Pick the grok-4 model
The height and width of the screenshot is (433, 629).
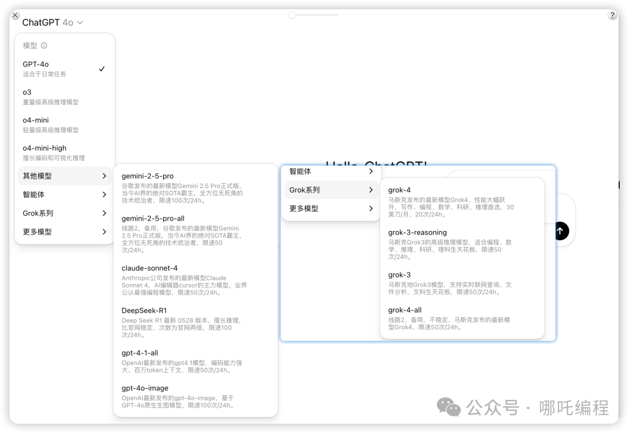coord(462,202)
